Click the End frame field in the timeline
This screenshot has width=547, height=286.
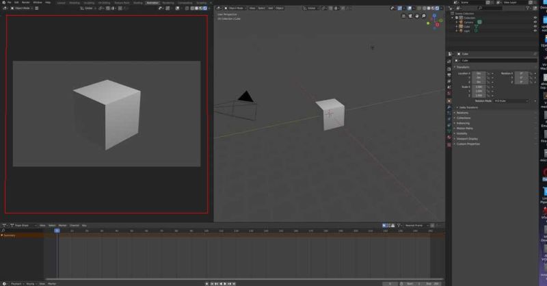point(433,284)
